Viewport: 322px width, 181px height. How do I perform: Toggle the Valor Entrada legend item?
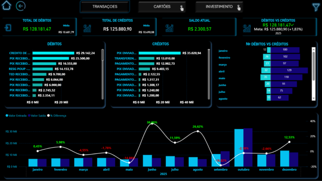click(16, 116)
